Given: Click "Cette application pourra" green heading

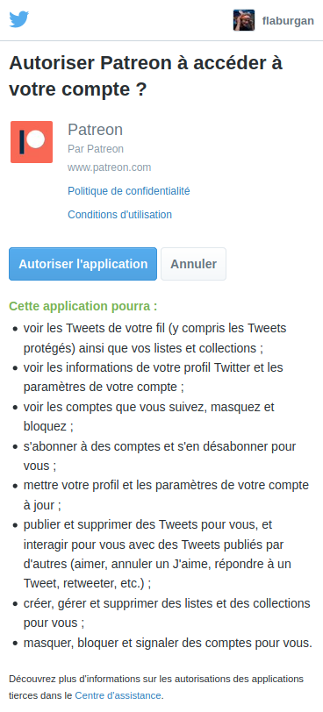Looking at the screenshot, I should [83, 306].
